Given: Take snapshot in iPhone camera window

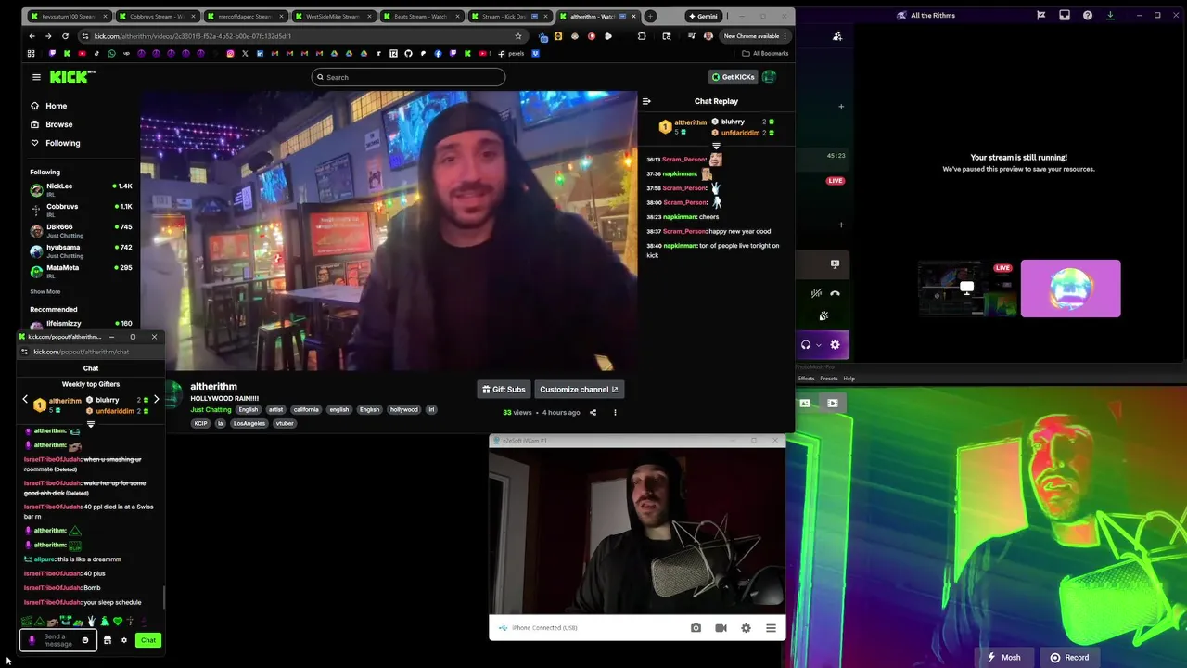Looking at the screenshot, I should click(x=696, y=628).
